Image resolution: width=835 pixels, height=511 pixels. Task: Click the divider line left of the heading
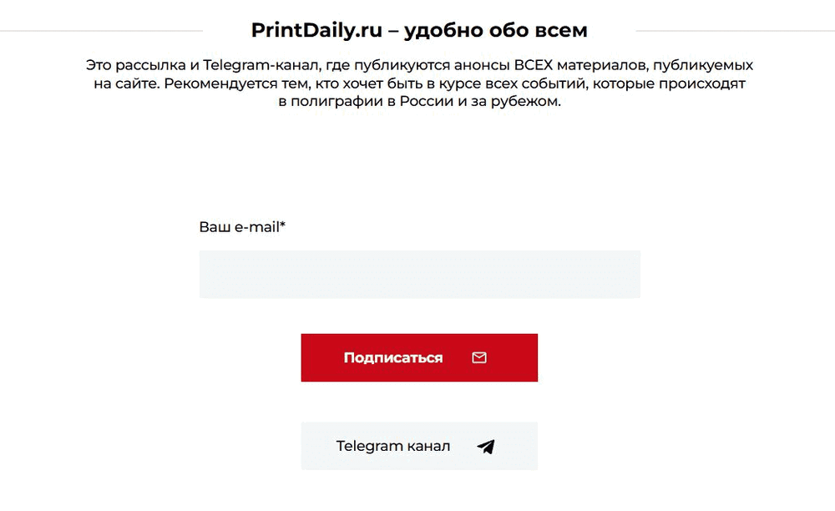point(100,31)
